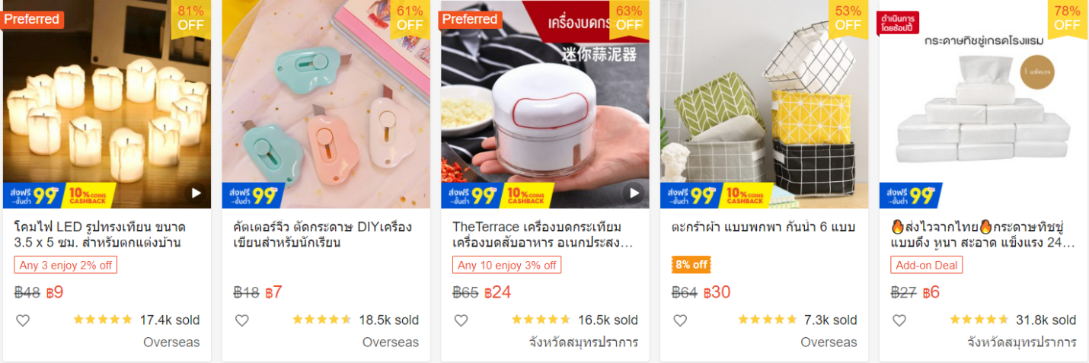Like the tissue paper product with heart
This screenshot has height=363, width=1089.
899,320
